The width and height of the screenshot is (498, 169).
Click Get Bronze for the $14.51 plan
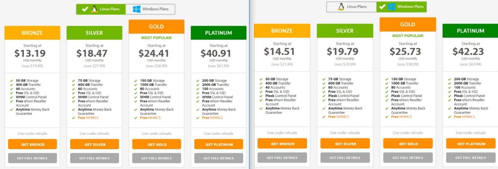click(282, 144)
